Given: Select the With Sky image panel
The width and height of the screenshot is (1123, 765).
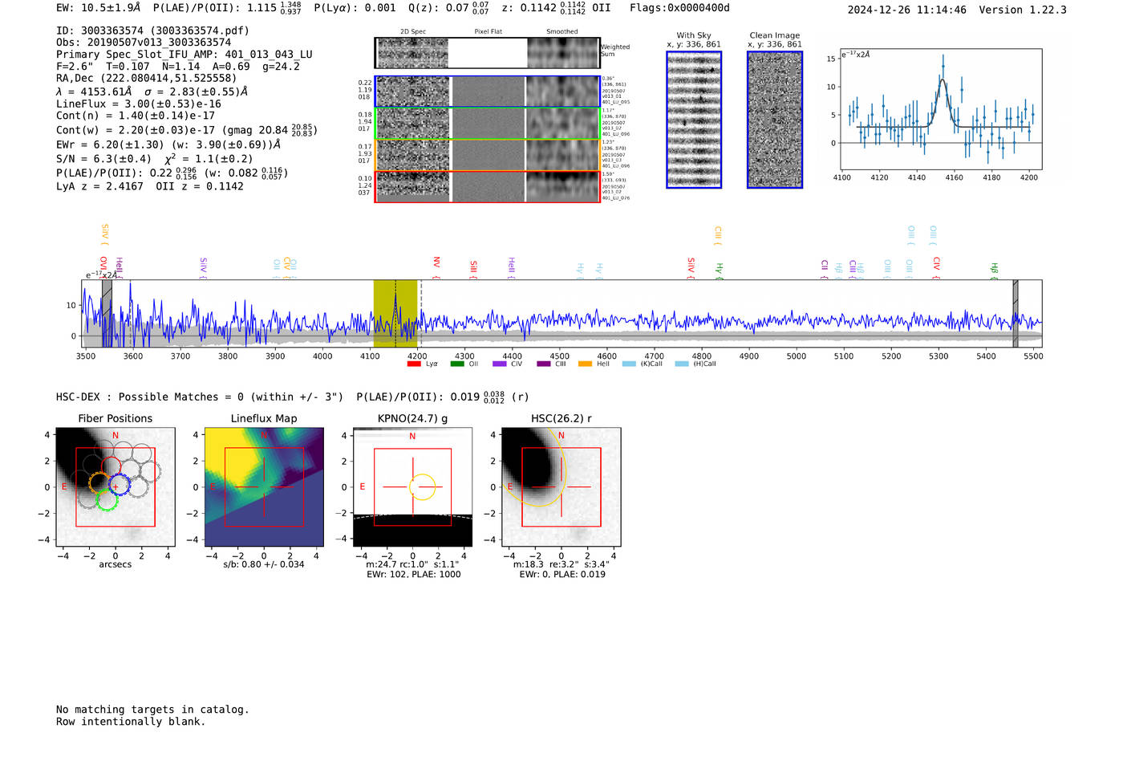Looking at the screenshot, I should tap(694, 120).
